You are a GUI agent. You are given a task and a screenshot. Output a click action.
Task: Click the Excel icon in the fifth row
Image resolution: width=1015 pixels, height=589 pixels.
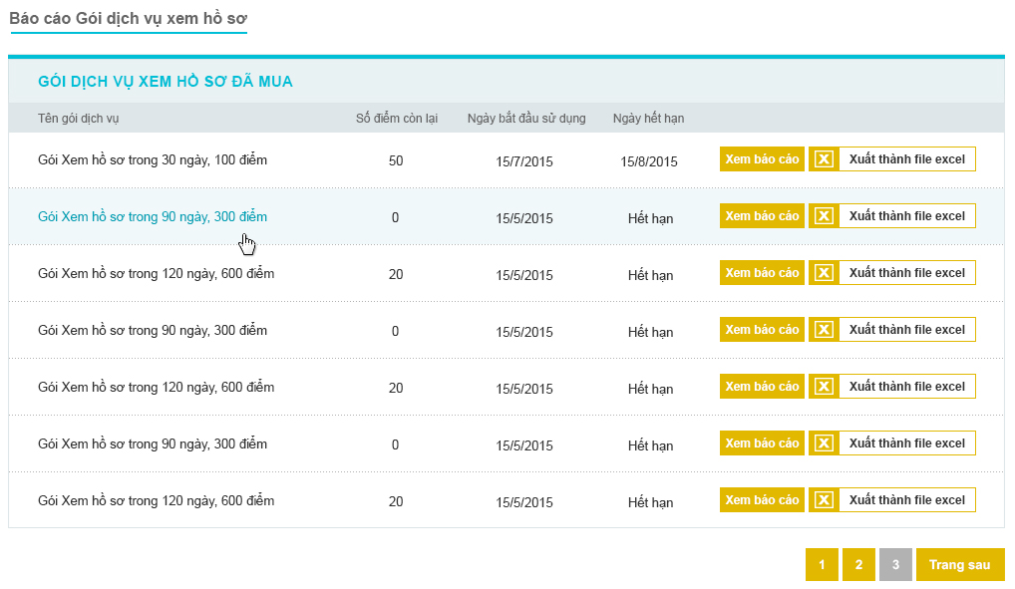824,387
